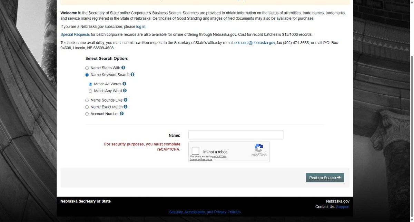Screen dimensions: 414x222
Task: Click the security purposes reCAPTCHA warning text
Action: click(142, 147)
